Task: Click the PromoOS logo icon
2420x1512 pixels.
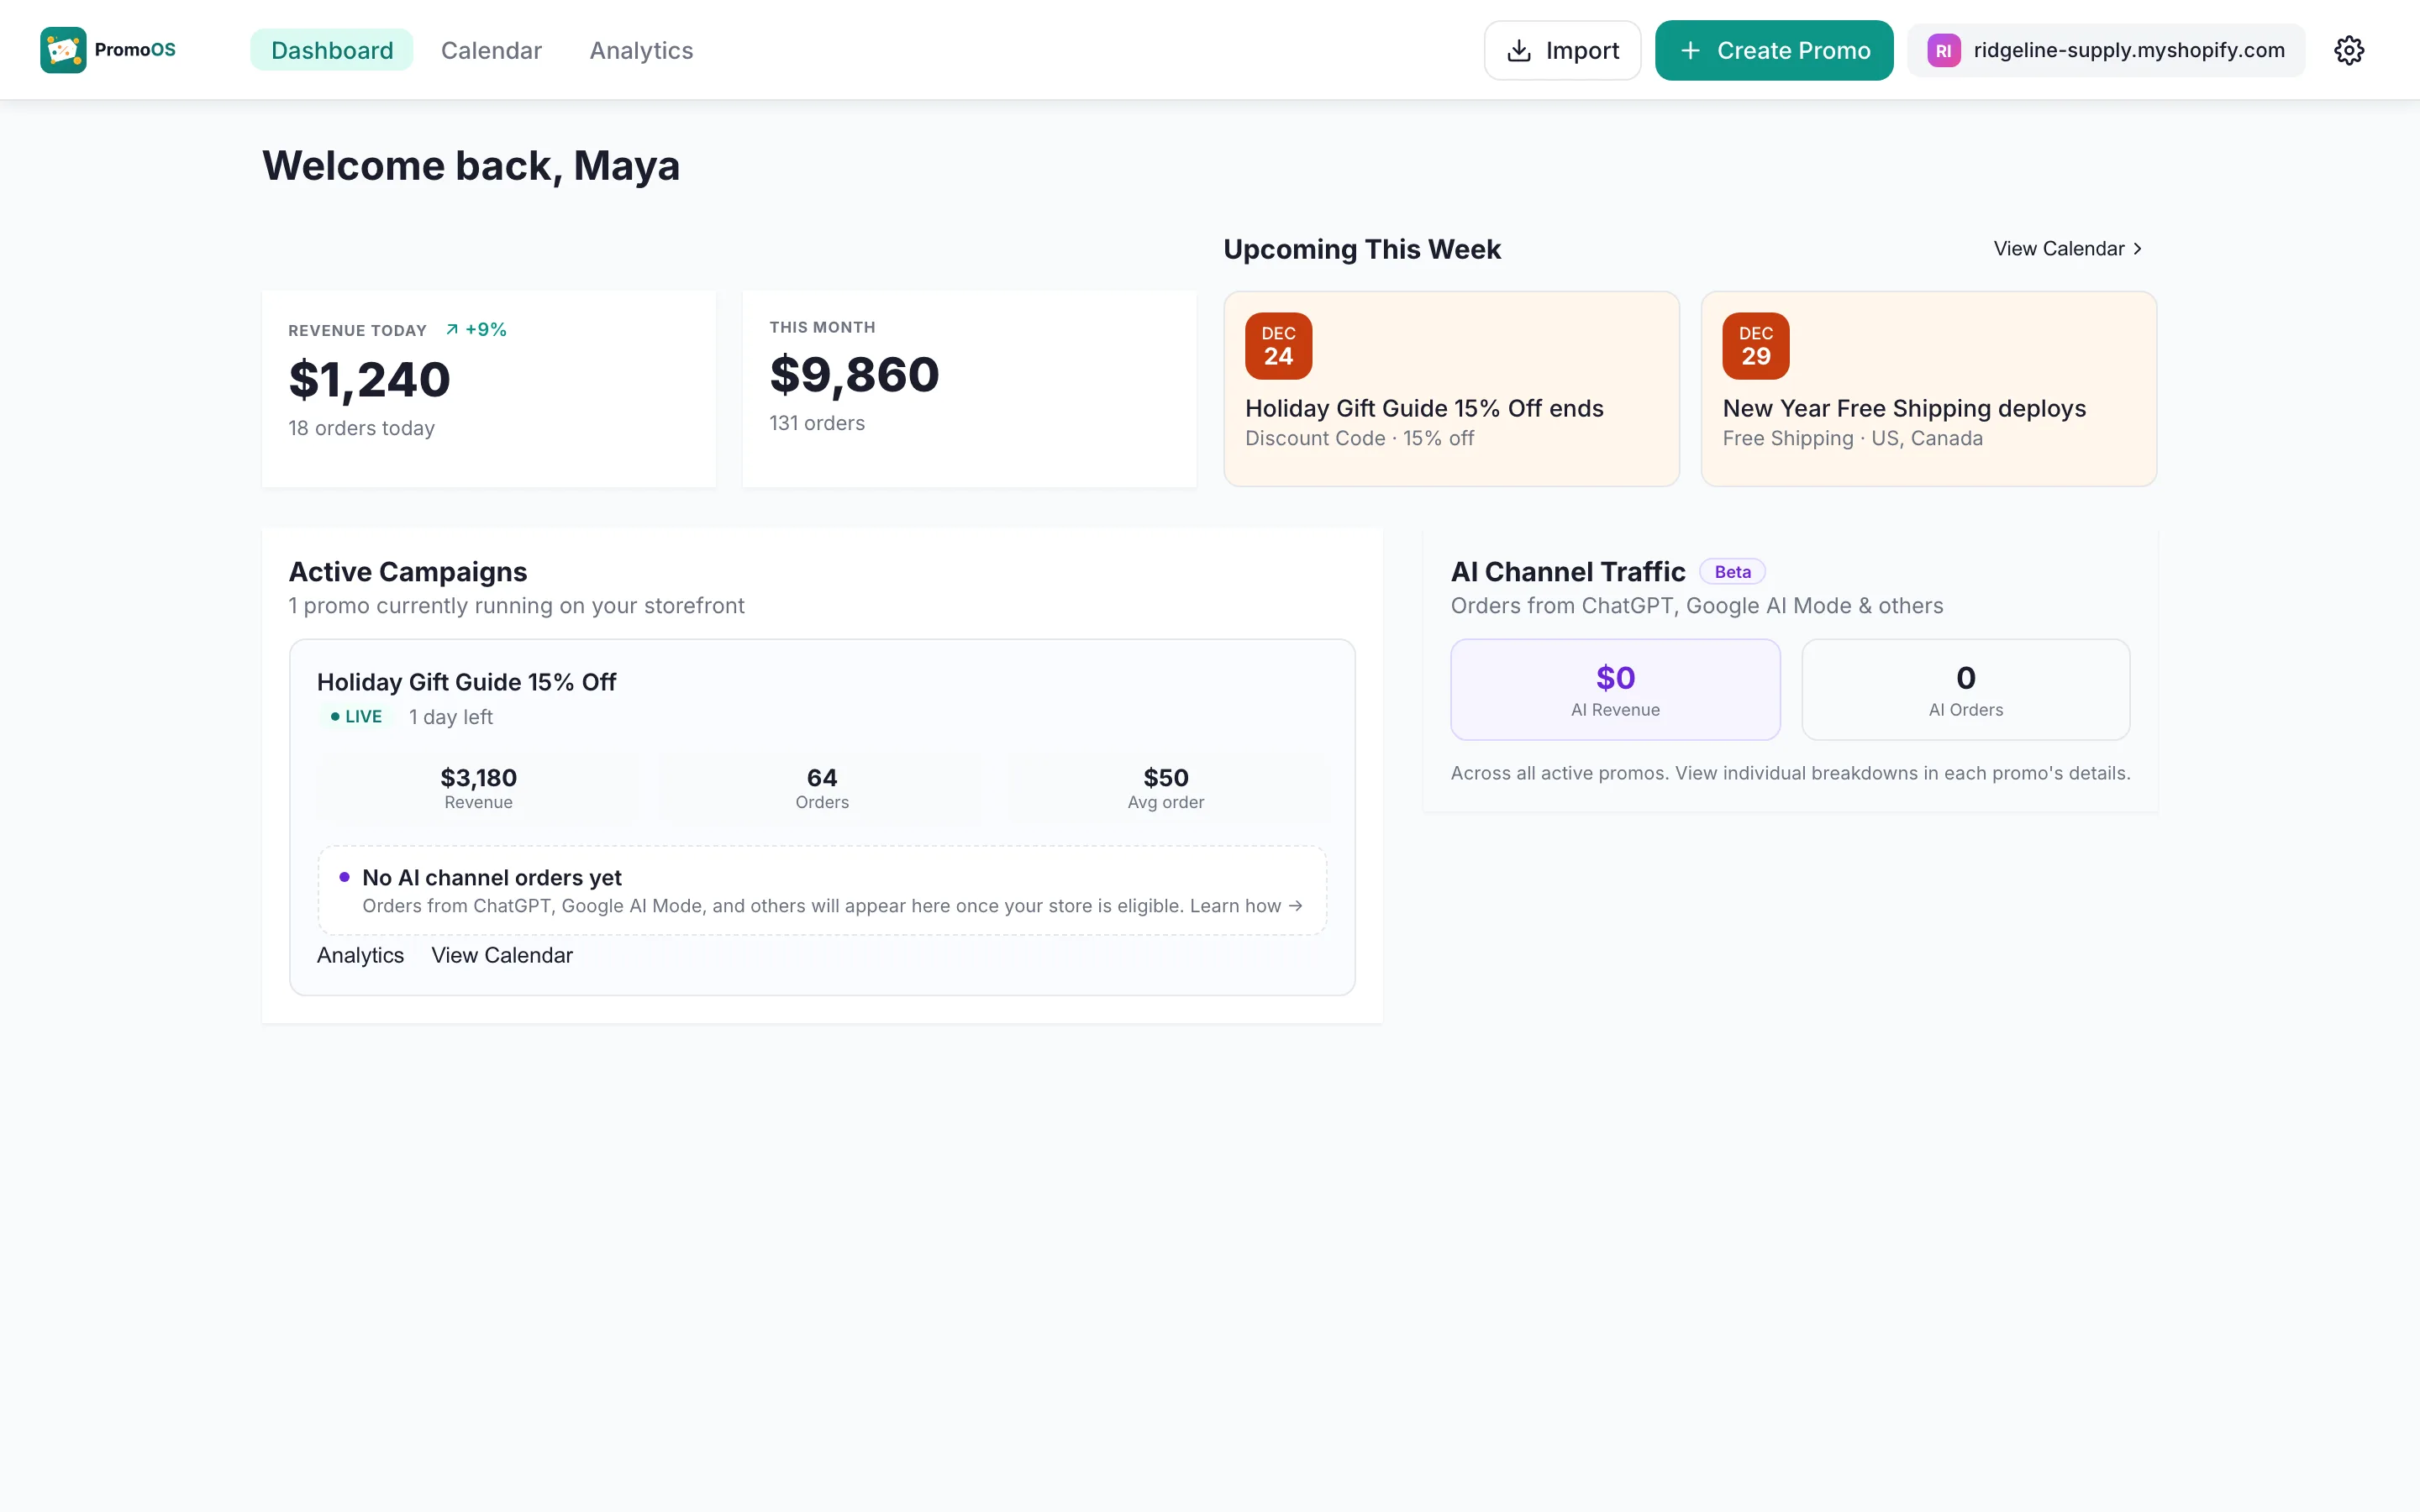Action: [x=63, y=50]
